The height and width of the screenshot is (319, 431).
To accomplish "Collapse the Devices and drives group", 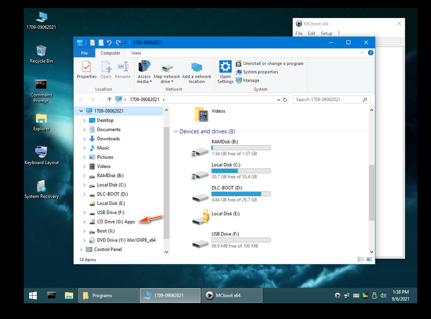I will click(x=175, y=132).
